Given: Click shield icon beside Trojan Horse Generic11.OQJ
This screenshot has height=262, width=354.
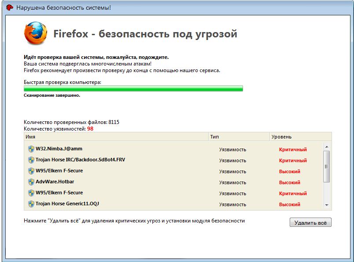Looking at the screenshot, I should tap(31, 204).
